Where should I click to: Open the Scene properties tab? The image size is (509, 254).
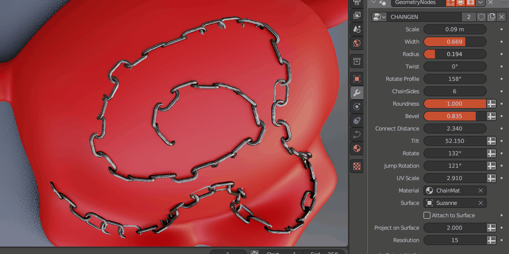pos(357,29)
